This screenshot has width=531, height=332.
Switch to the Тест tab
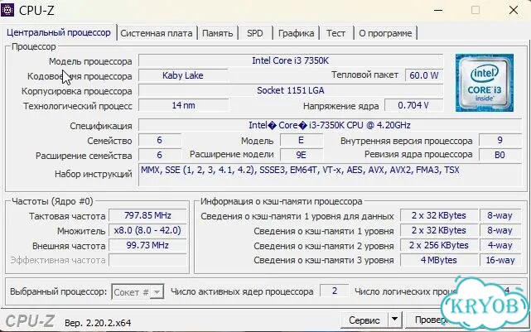pyautogui.click(x=335, y=33)
